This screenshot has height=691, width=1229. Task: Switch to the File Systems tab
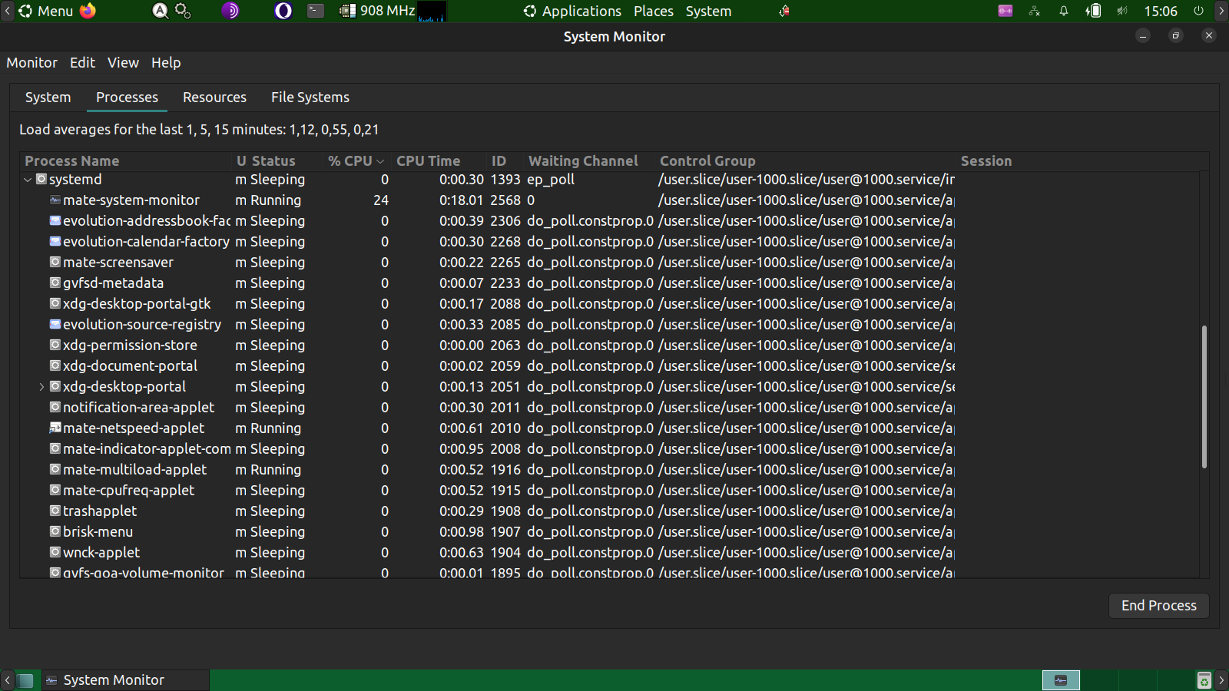click(x=310, y=98)
